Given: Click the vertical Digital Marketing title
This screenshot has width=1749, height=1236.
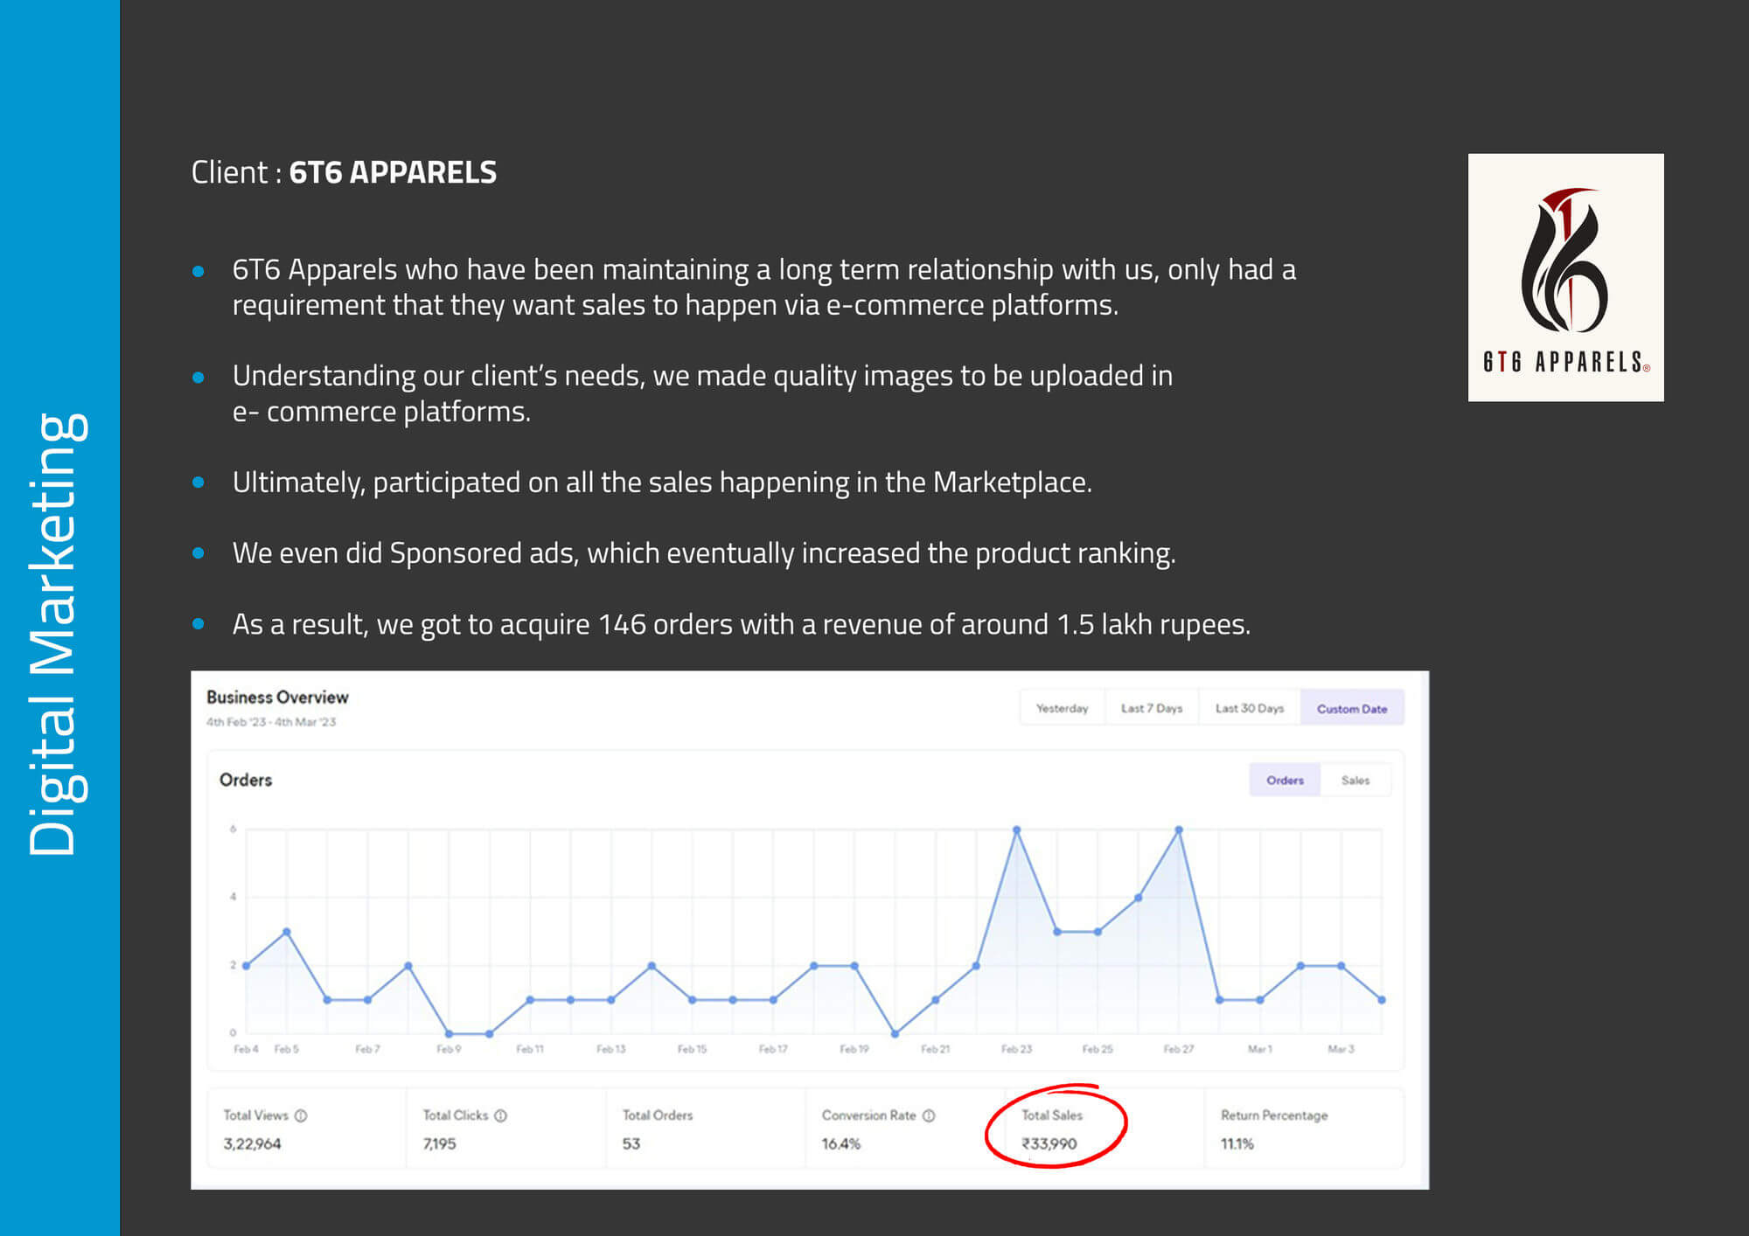Looking at the screenshot, I should 58,634.
